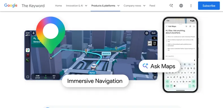Expand the Innovation & AI chevron
This screenshot has height=108, width=223.
tap(86, 6)
